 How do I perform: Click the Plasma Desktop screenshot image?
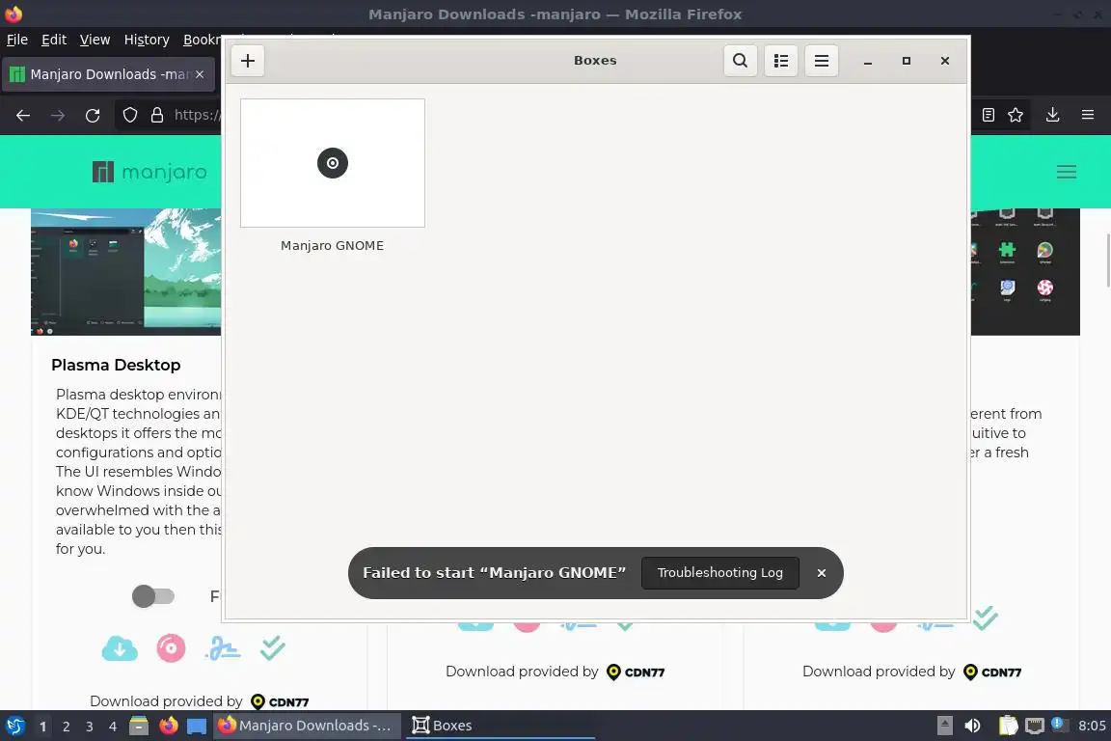click(x=126, y=271)
